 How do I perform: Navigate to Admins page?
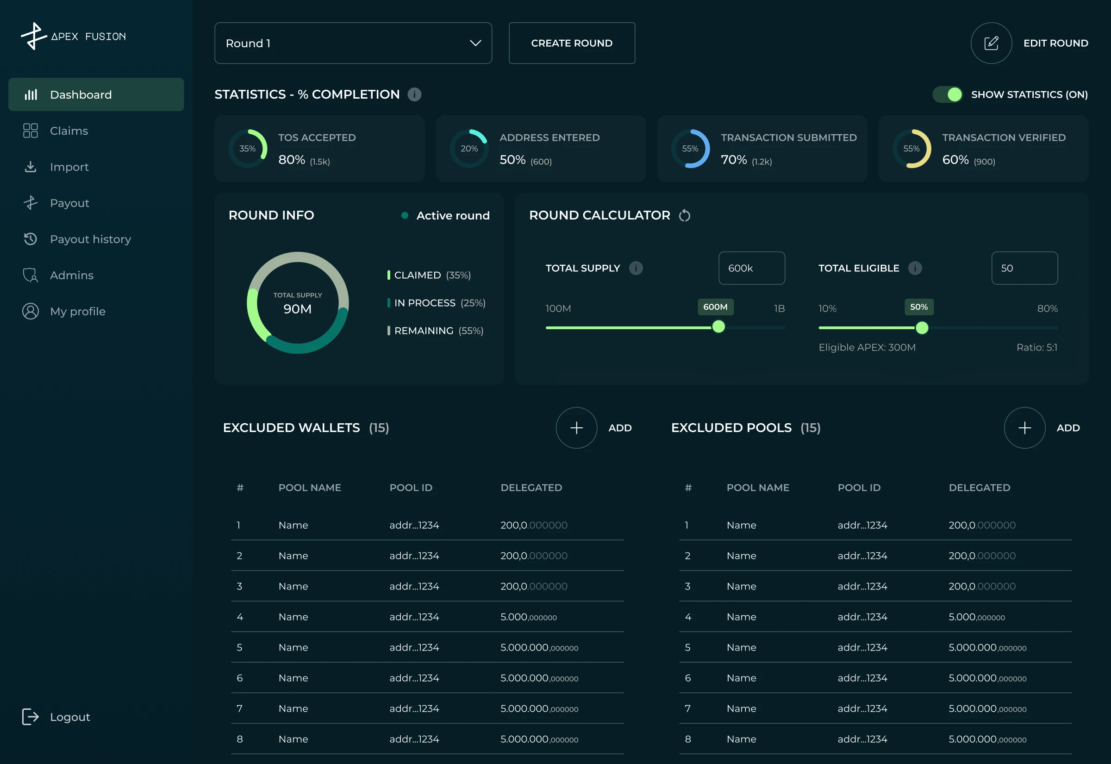pos(71,275)
